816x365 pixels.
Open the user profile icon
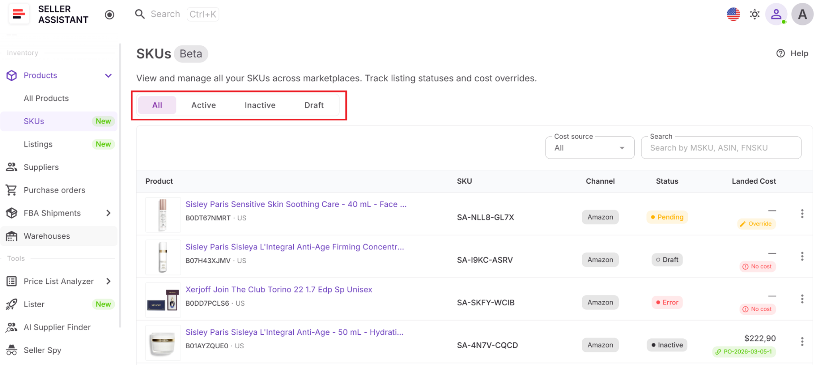(776, 14)
